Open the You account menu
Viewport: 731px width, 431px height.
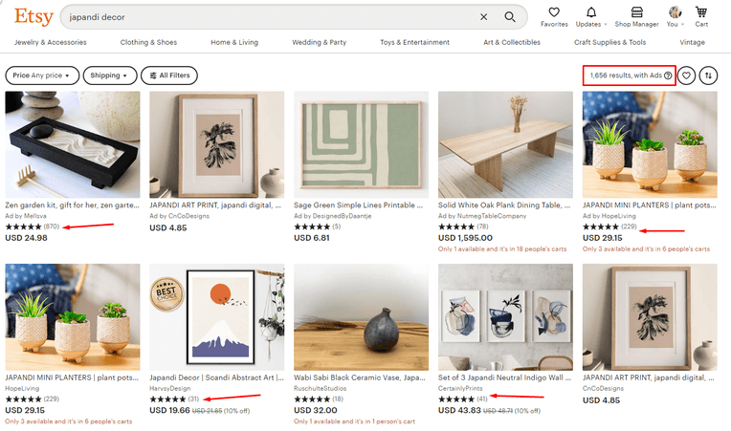pos(676,17)
